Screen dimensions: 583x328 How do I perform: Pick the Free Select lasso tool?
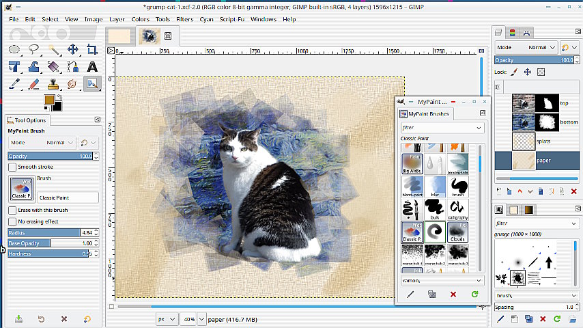(34, 49)
